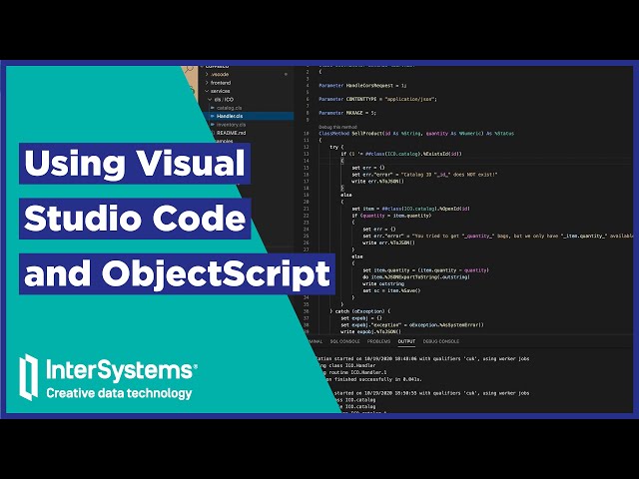639x479 pixels.
Task: Open inventory.cls file
Action: click(x=231, y=125)
